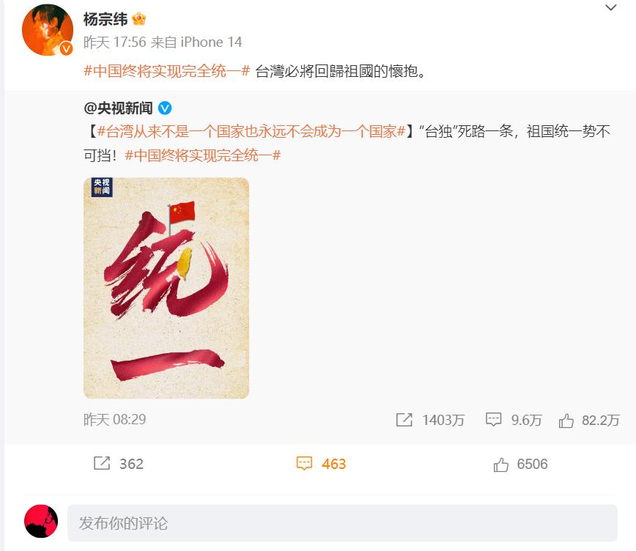Open 杨宗纬's profile avatar
Image resolution: width=636 pixels, height=551 pixels.
[x=48, y=29]
